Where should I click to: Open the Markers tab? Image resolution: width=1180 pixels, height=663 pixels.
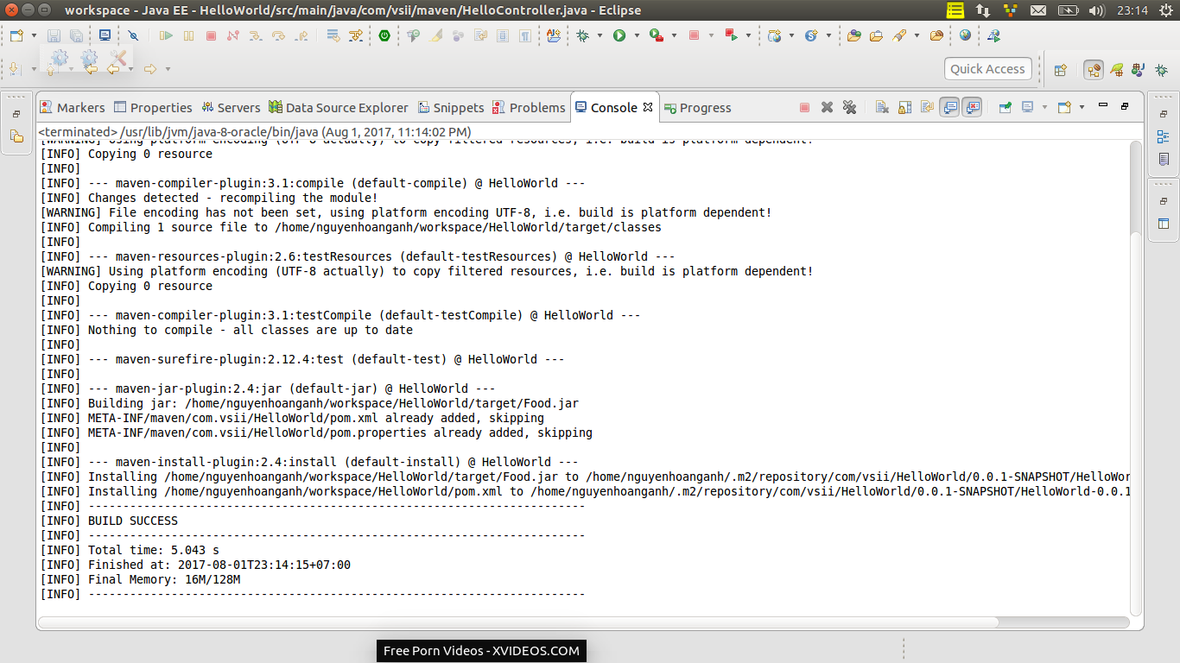[x=73, y=107]
